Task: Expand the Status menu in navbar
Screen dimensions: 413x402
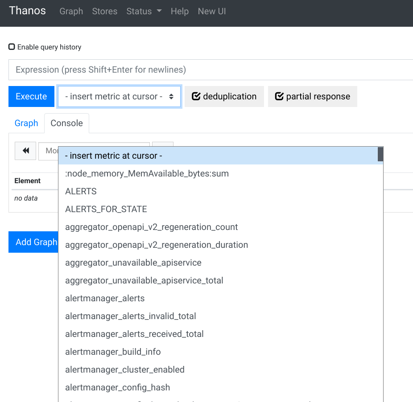Action: click(144, 12)
